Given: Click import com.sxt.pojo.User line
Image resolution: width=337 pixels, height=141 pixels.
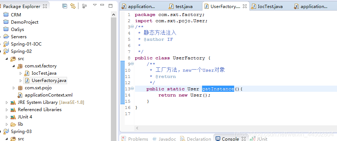Looking at the screenshot, I should (171, 21).
